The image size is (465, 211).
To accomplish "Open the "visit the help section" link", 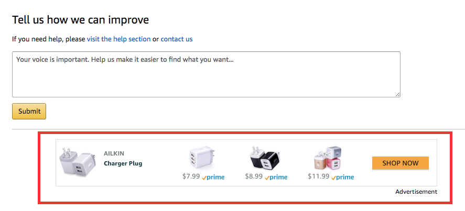I will [118, 39].
